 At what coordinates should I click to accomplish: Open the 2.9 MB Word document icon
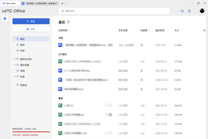tap(60, 45)
